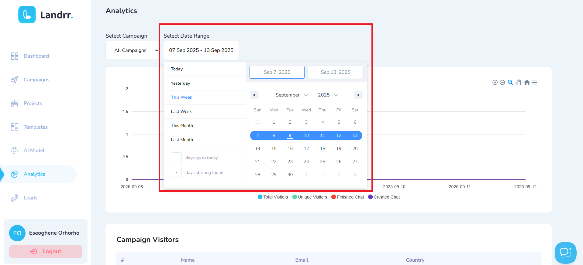
Task: Click the Logout button
Action: pyautogui.click(x=46, y=252)
